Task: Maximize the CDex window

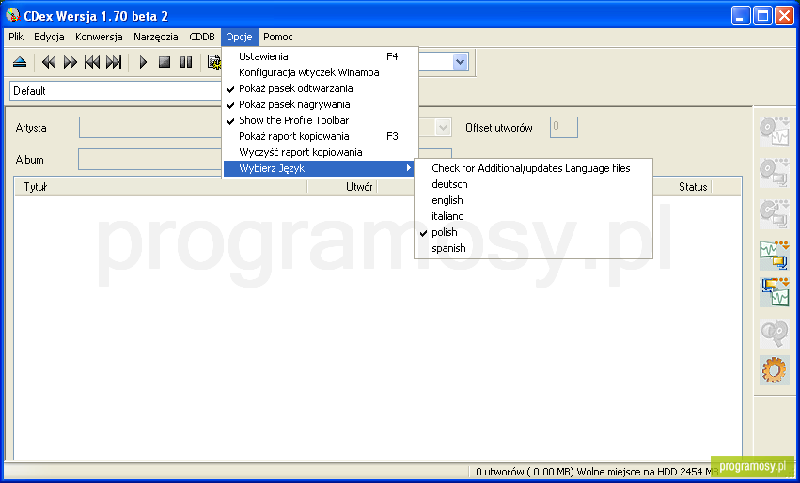Action: coord(762,16)
